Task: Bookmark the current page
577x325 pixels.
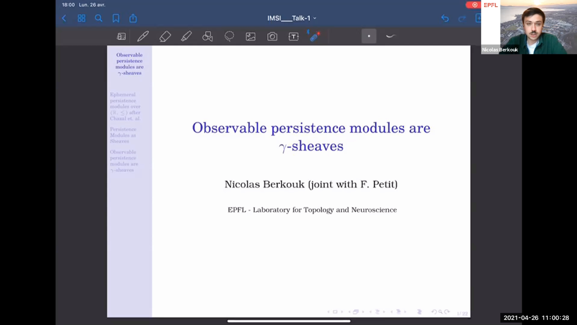Action: (115, 18)
